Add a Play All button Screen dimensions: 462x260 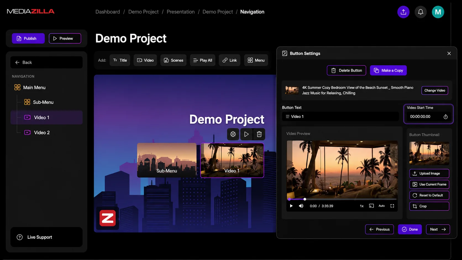[203, 60]
